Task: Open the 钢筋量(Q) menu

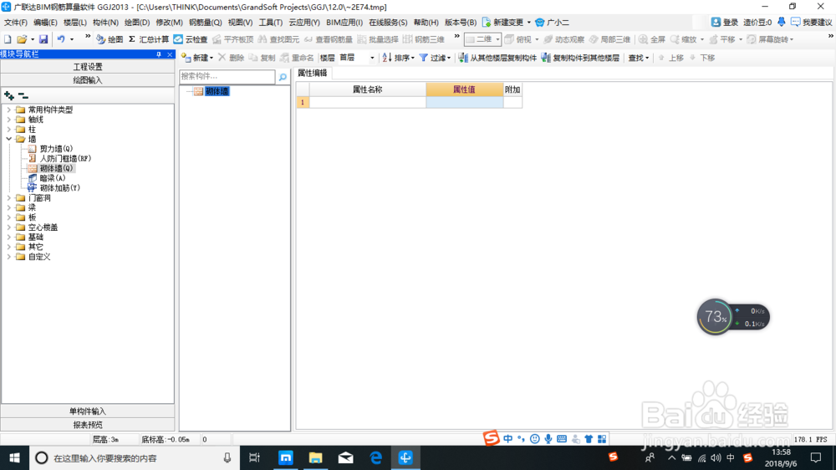Action: point(205,23)
